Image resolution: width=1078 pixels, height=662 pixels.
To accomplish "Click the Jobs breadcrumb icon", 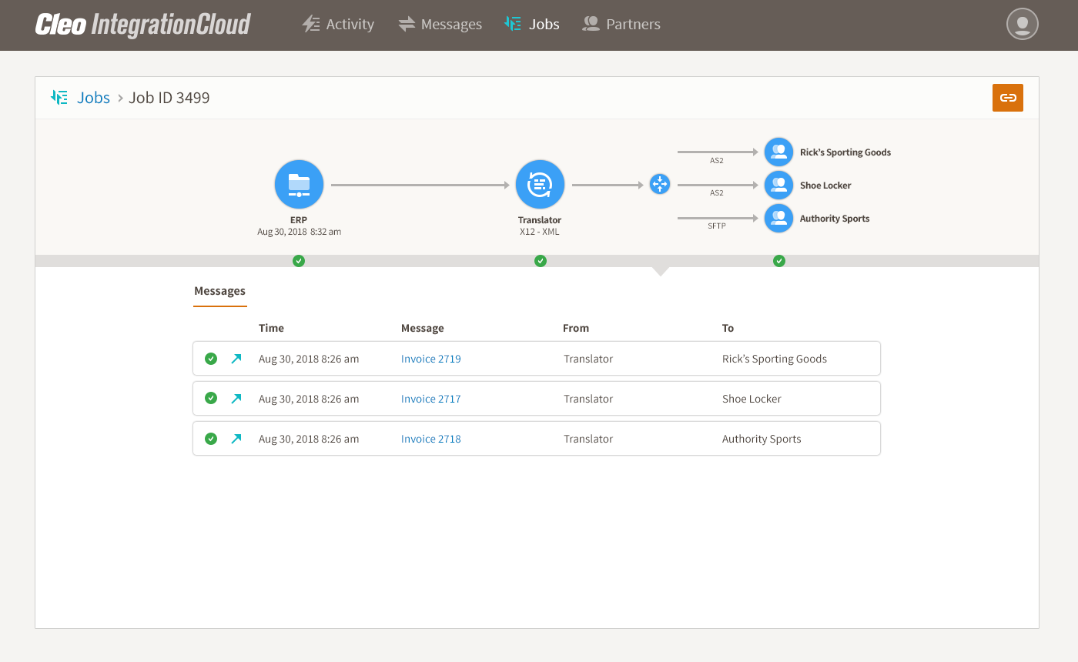I will tap(59, 98).
